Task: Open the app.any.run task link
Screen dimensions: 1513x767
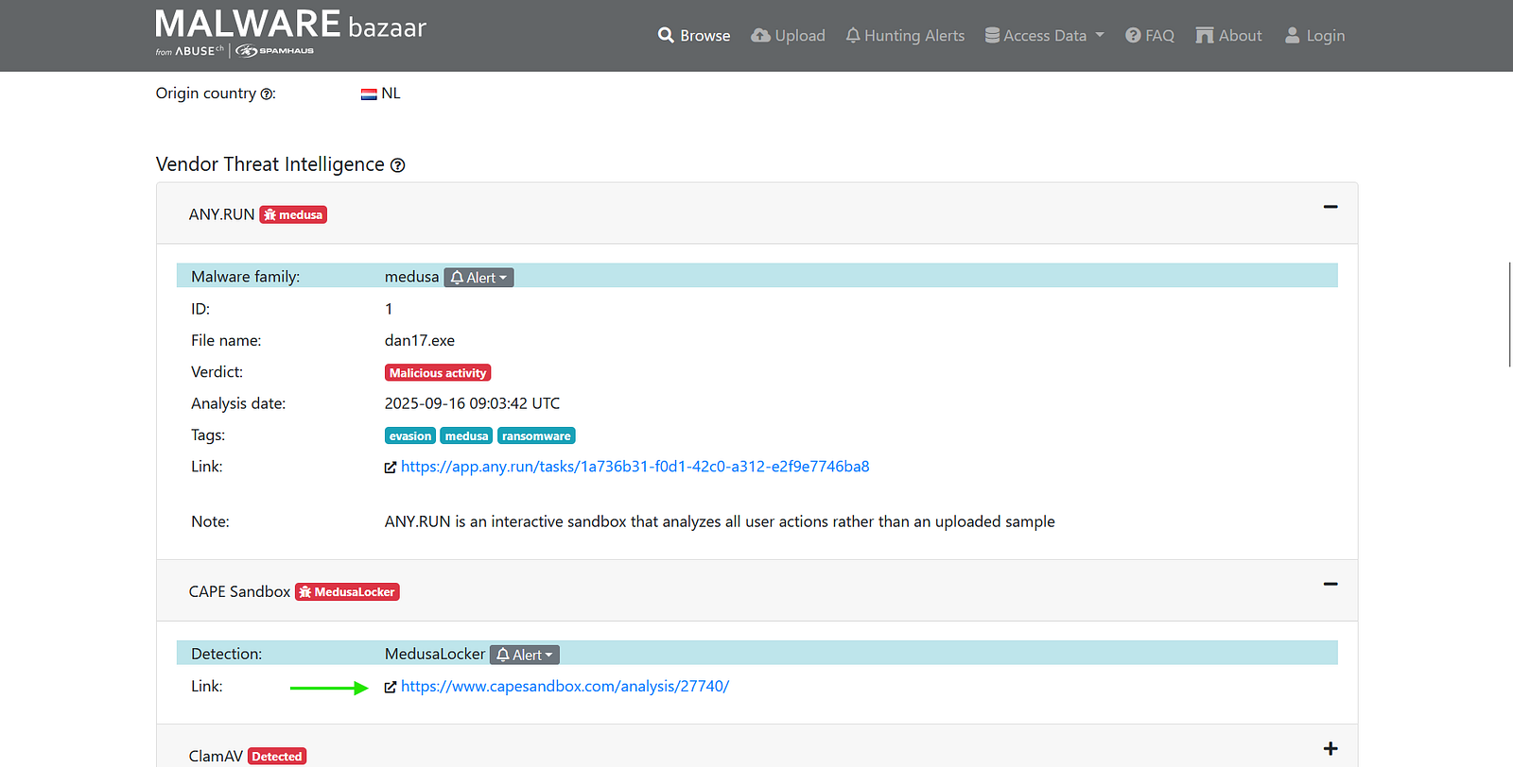Action: 635,467
